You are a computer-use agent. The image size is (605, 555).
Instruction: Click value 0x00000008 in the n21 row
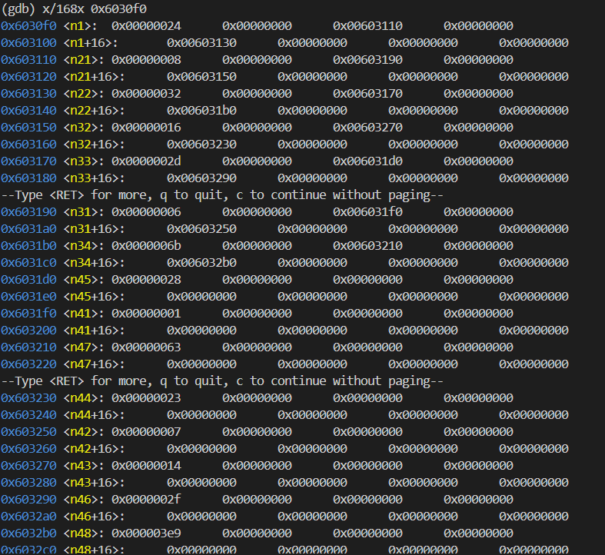(146, 60)
